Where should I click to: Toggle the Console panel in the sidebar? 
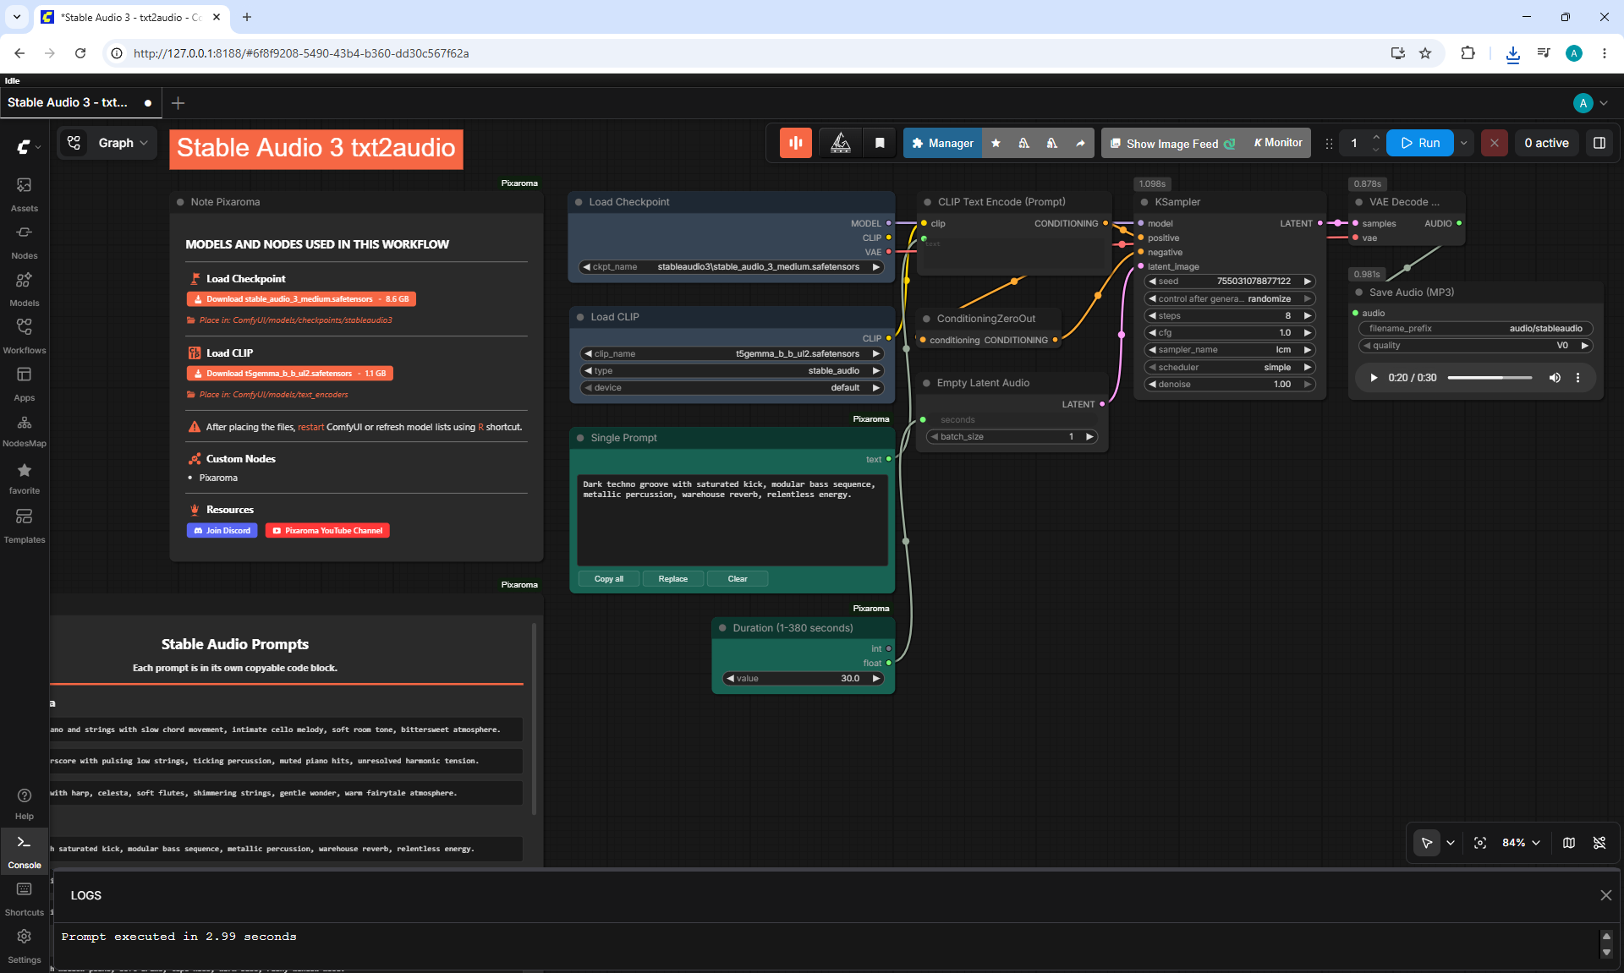pos(25,851)
